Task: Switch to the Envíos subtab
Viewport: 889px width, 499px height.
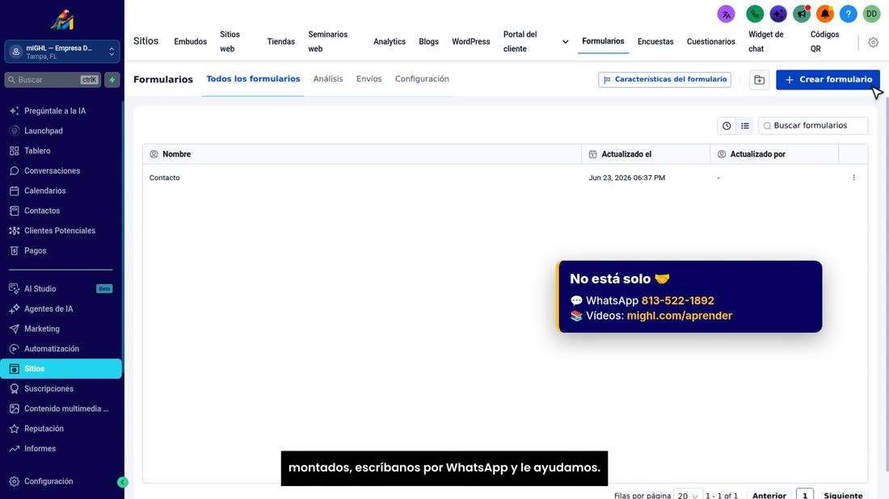Action: click(x=369, y=79)
